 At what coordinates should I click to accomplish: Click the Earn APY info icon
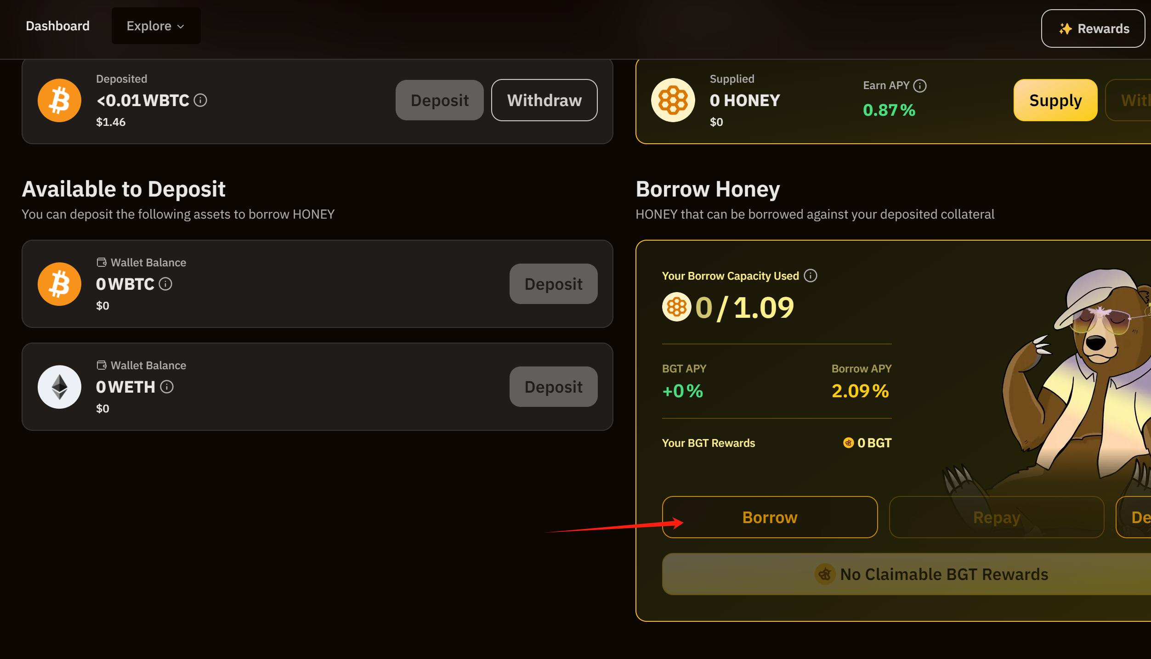click(920, 86)
